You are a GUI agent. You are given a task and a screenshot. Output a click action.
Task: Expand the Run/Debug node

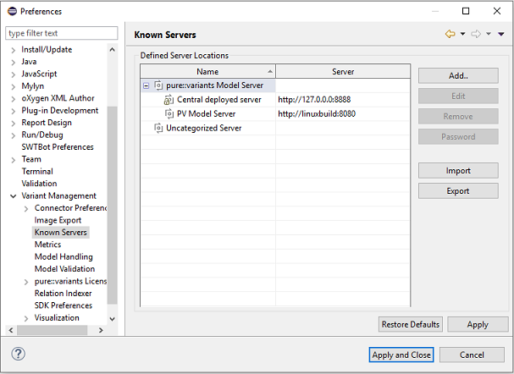13,135
